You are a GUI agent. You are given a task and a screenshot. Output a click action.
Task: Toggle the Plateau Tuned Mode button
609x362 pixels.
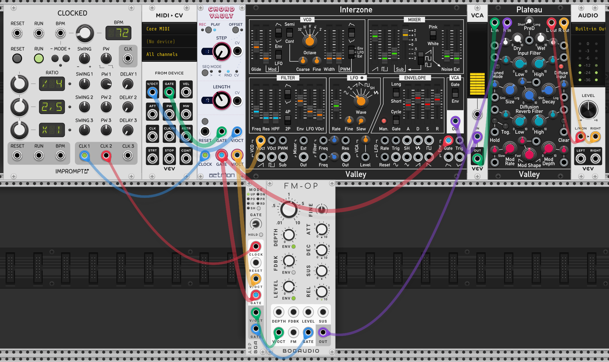pyautogui.click(x=497, y=66)
